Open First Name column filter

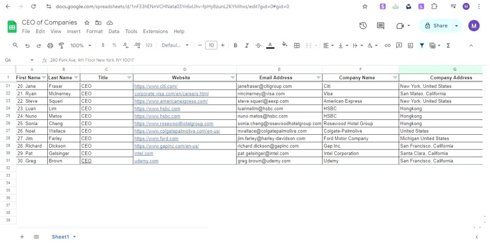tap(44, 78)
